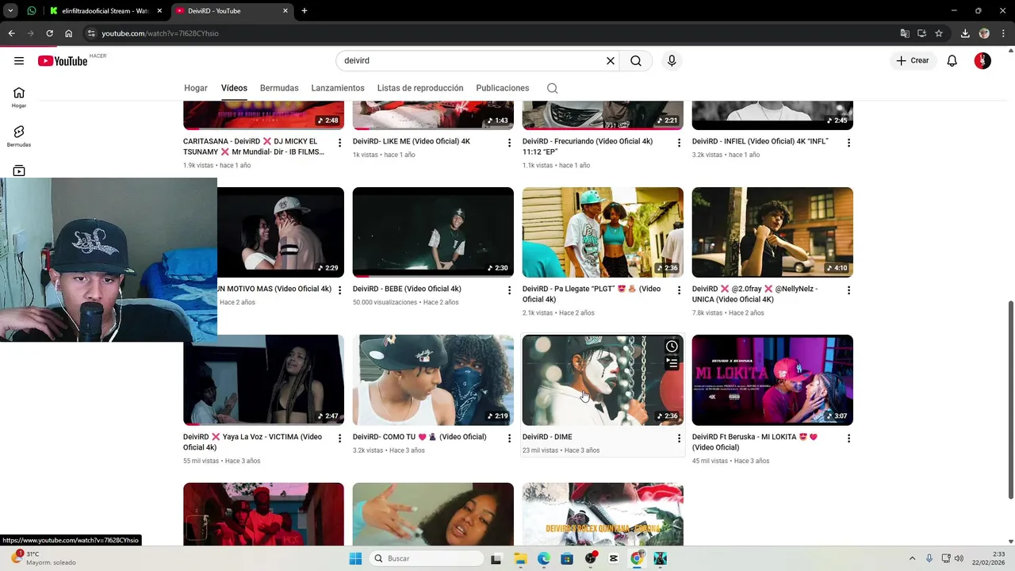This screenshot has height=571, width=1015.
Task: Click the page vertical scrollbar thumb
Action: 1010,400
